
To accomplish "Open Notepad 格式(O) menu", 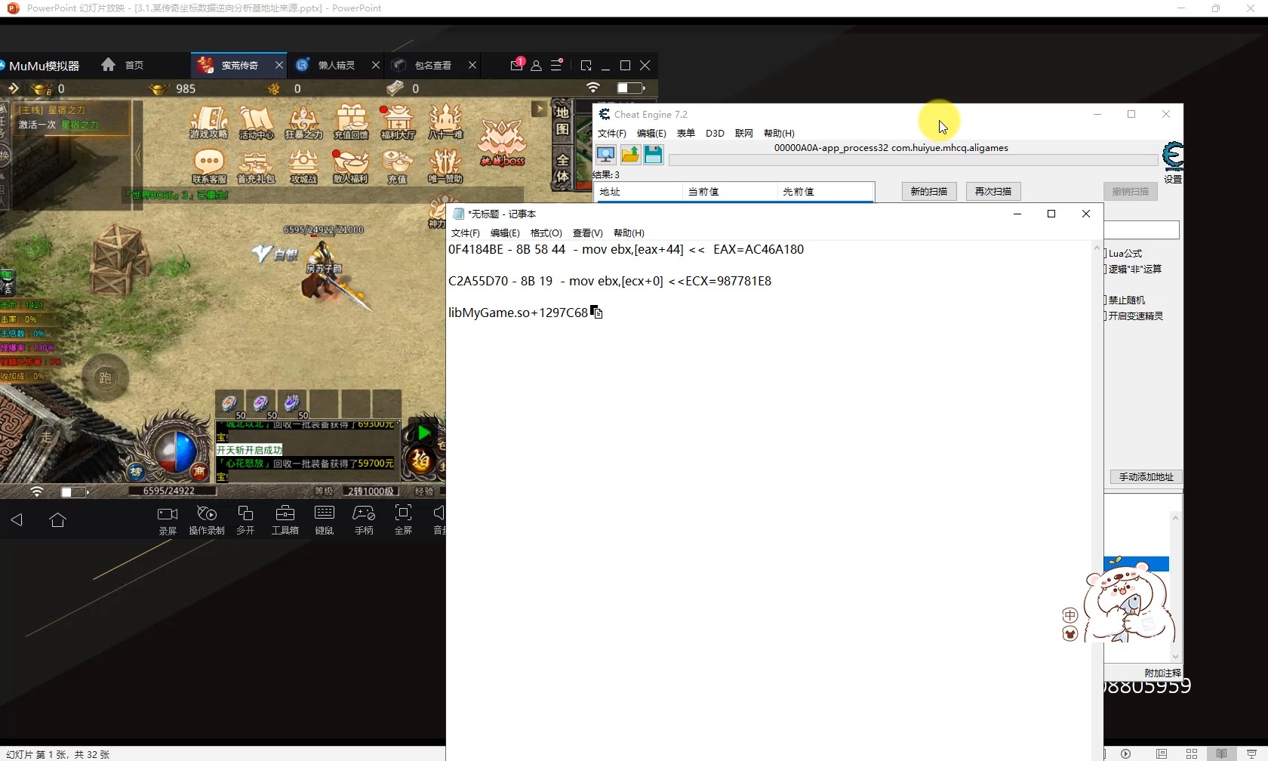I will (x=546, y=233).
